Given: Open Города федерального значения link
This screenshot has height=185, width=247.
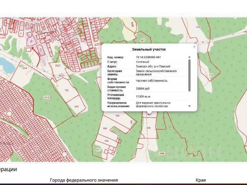Looking at the screenshot, I should point(84,180).
